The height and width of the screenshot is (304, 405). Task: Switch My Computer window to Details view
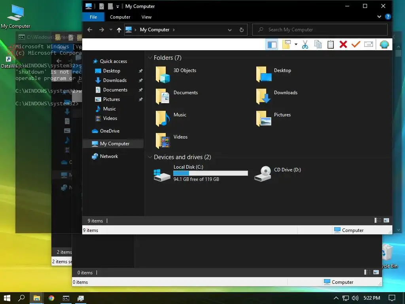(378, 220)
